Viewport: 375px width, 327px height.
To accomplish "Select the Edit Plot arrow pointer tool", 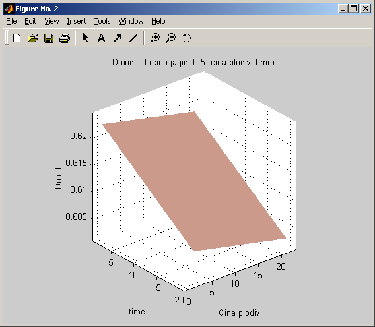I will coord(86,38).
